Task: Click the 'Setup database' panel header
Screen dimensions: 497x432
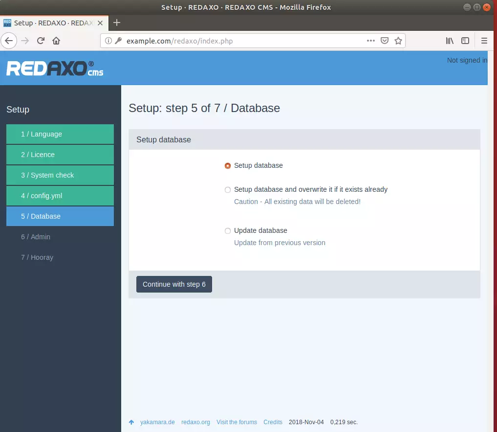Action: tap(304, 139)
